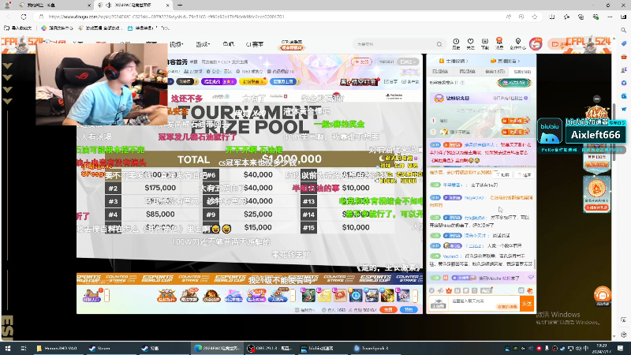This screenshot has height=355, width=631.
Task: Open the Edge settings ellipsis menu
Action: point(610,17)
